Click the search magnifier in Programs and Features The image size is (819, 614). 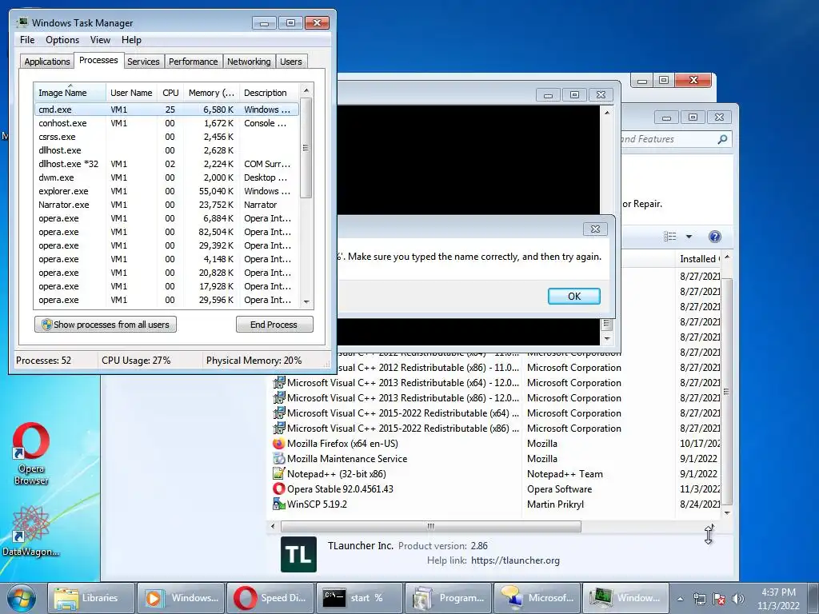tap(722, 139)
